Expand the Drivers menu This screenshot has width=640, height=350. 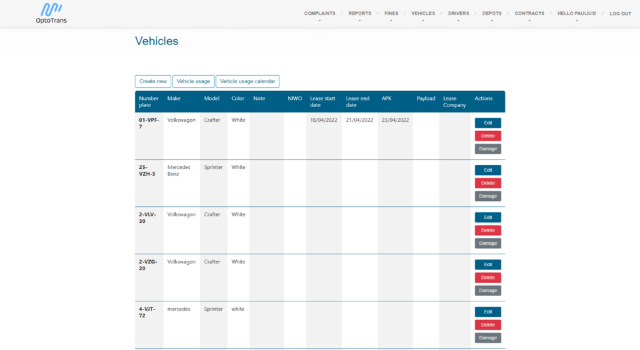tap(458, 13)
